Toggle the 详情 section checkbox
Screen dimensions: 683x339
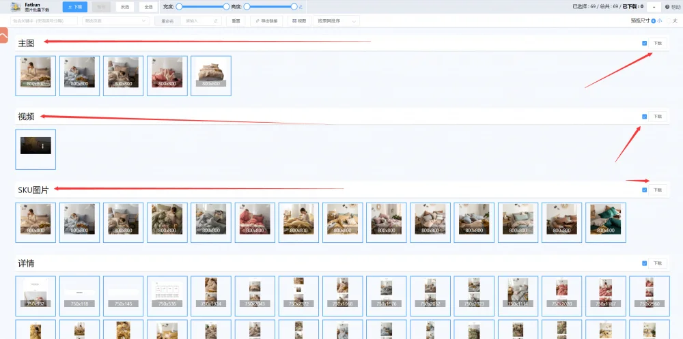[x=644, y=263]
